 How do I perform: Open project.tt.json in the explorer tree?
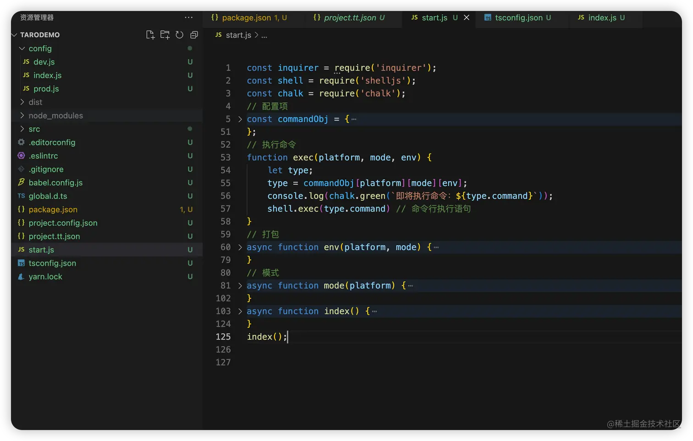[x=107, y=236]
